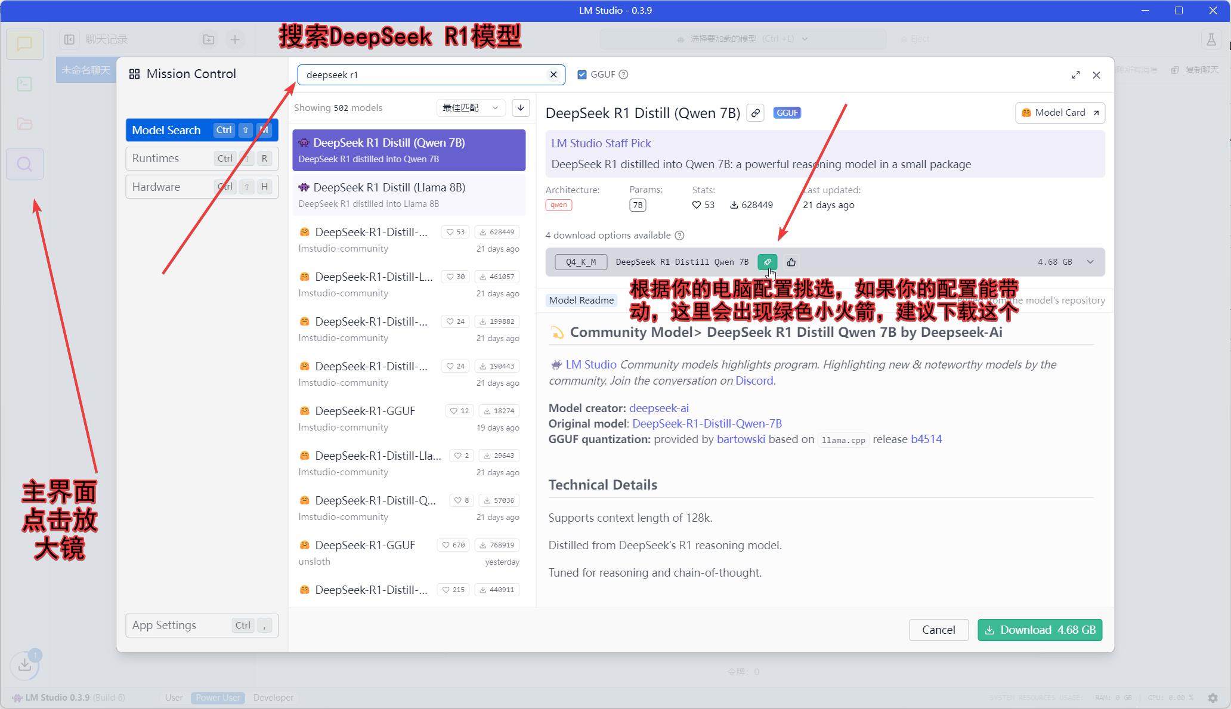Open App Settings
1231x709 pixels.
[x=202, y=626]
